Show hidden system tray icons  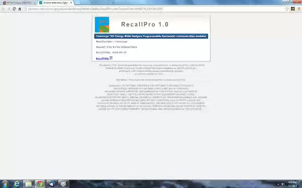tap(278, 184)
